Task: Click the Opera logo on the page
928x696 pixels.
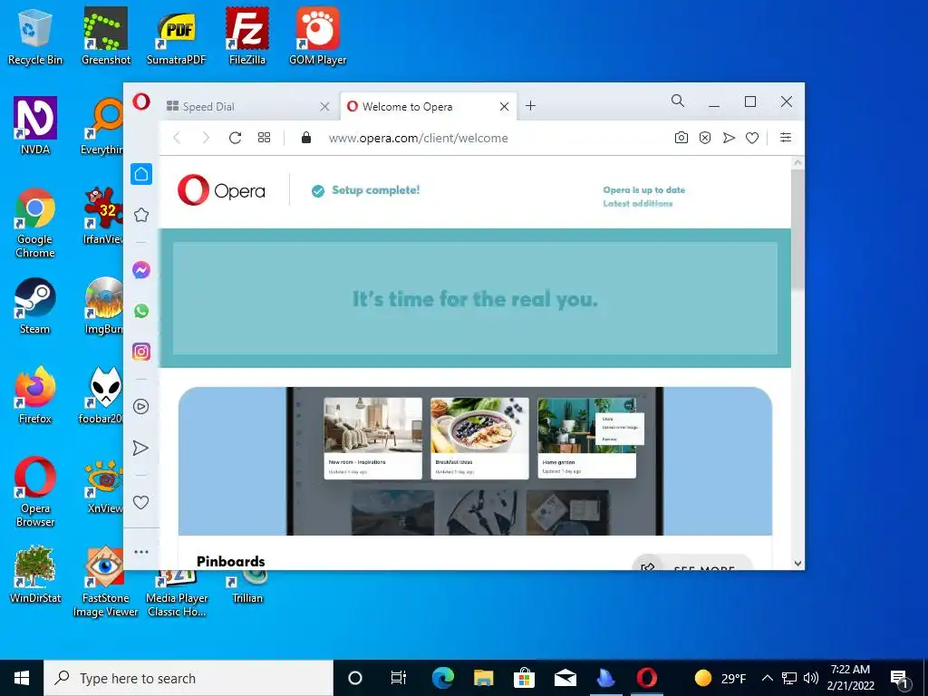Action: coord(221,190)
